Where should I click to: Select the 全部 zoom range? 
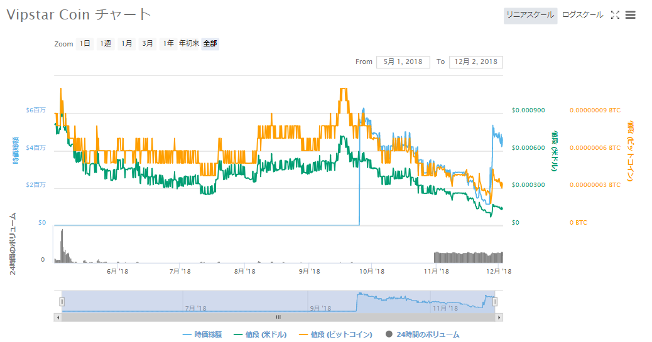210,44
